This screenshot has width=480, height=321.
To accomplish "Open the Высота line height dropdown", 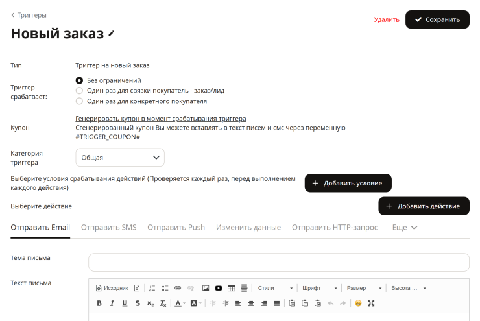I will pyautogui.click(x=409, y=288).
